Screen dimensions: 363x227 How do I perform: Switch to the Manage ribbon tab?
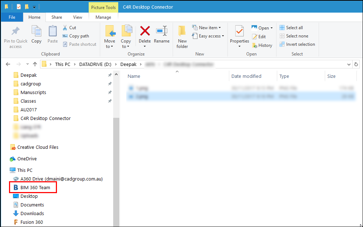point(103,17)
